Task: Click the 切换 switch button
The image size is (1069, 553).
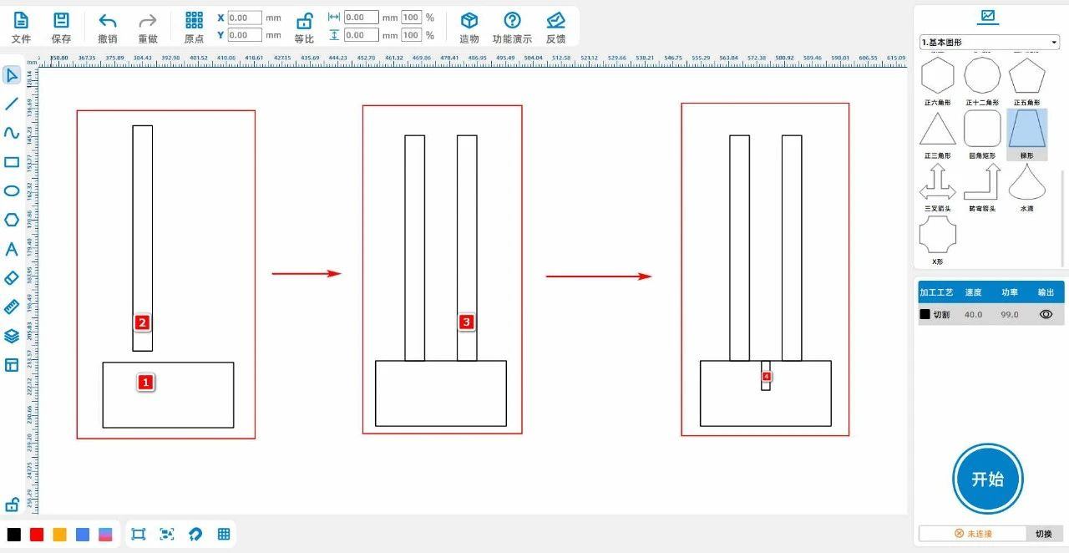Action: [x=1044, y=534]
